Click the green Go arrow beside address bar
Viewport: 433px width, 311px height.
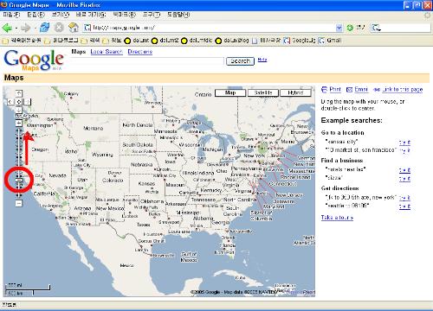click(x=350, y=28)
